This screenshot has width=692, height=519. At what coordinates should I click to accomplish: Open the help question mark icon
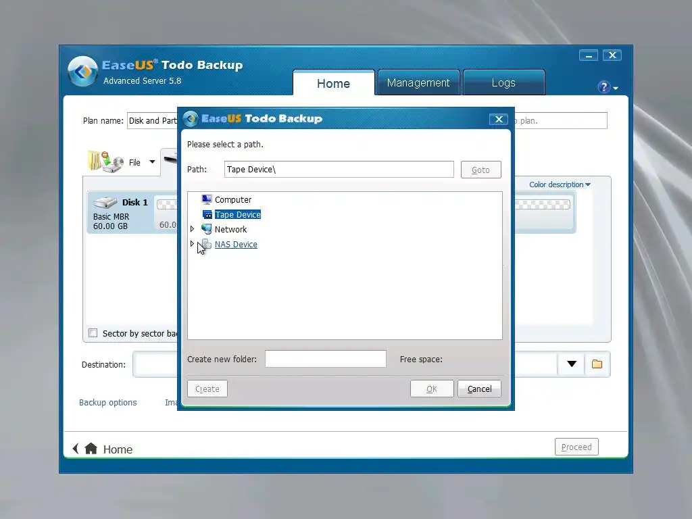point(603,87)
